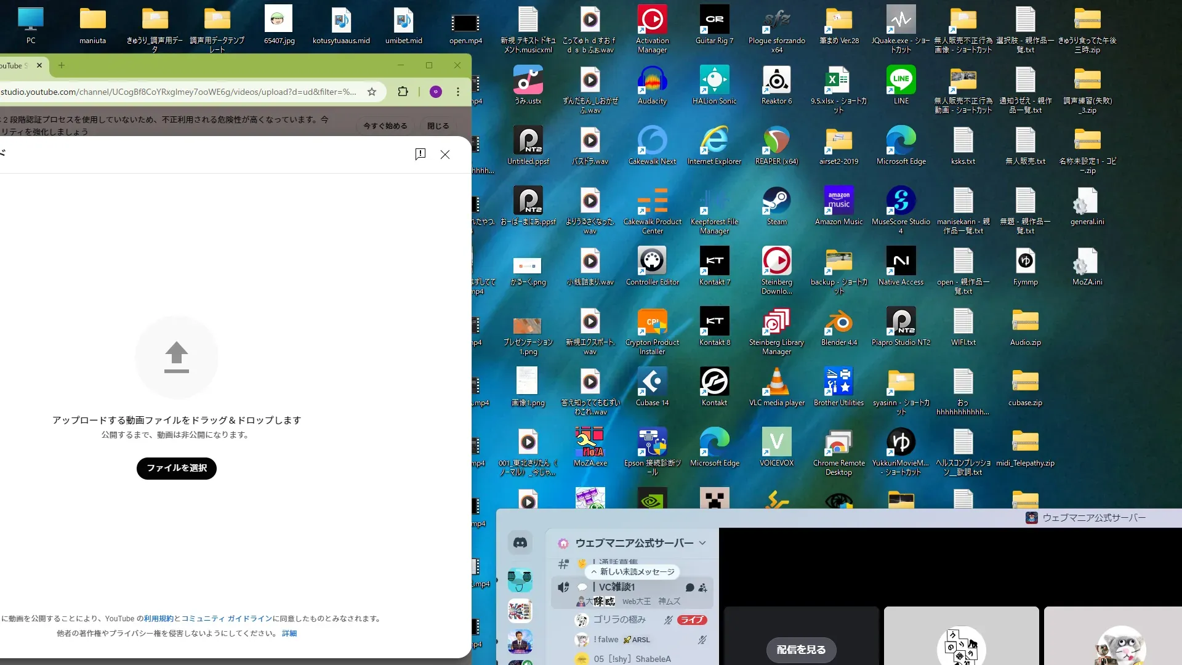Open 利用規約 terms link

[x=159, y=619]
